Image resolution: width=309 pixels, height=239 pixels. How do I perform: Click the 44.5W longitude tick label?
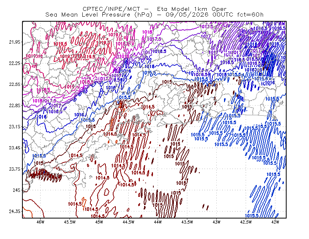click(x=129, y=222)
